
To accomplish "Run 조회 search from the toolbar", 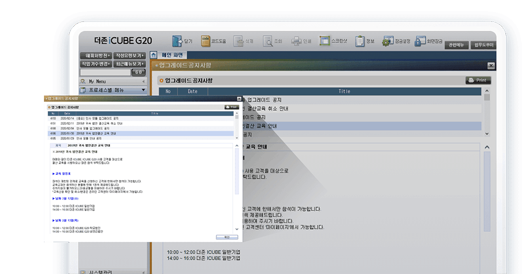I will [268, 41].
